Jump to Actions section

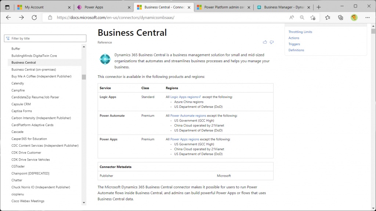pos(294,38)
